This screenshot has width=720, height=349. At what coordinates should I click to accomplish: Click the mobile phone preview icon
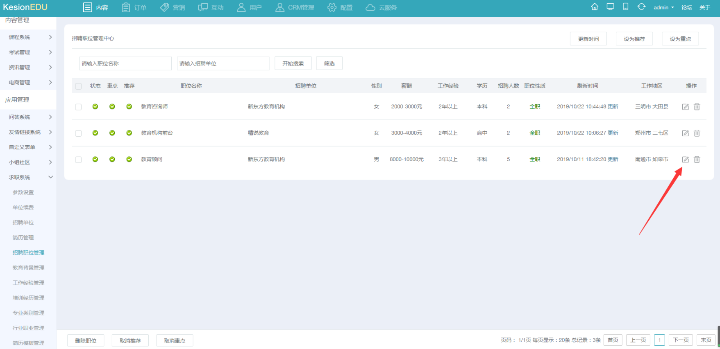pyautogui.click(x=625, y=7)
